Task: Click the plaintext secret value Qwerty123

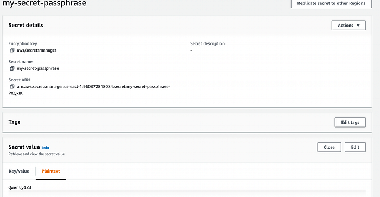Action: point(20,187)
